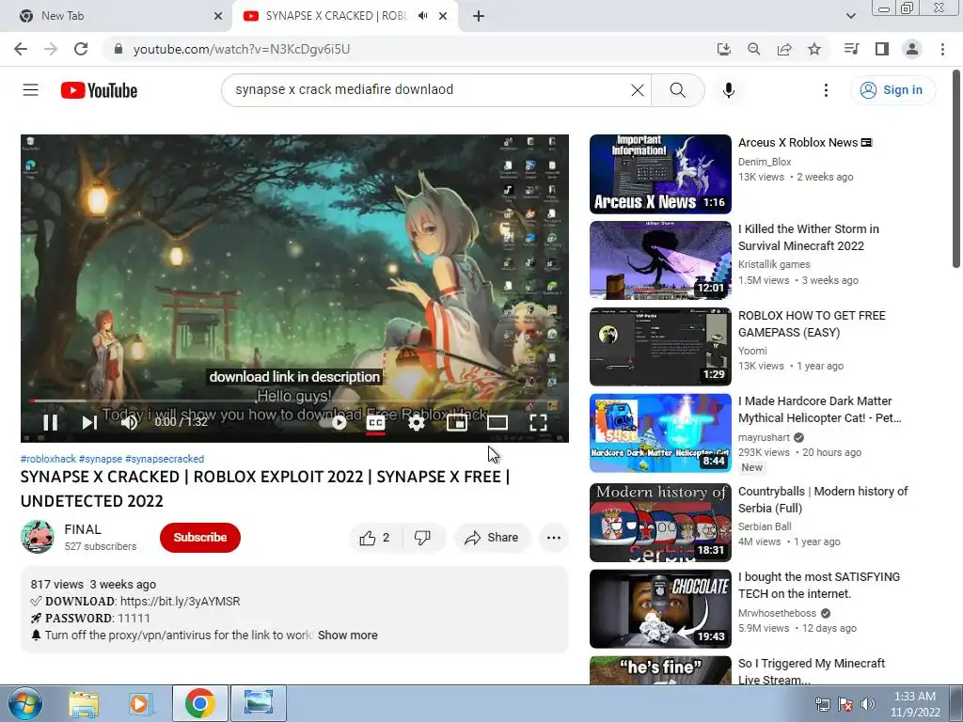Enable theater mode view

497,422
